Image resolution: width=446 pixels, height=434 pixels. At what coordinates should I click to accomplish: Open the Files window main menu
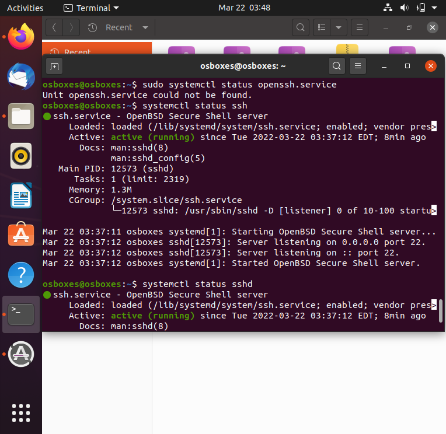click(x=360, y=27)
